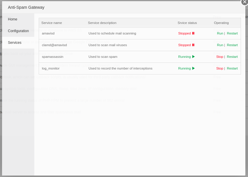
Task: Click the Running status text of spamassassin
Action: pyautogui.click(x=184, y=57)
